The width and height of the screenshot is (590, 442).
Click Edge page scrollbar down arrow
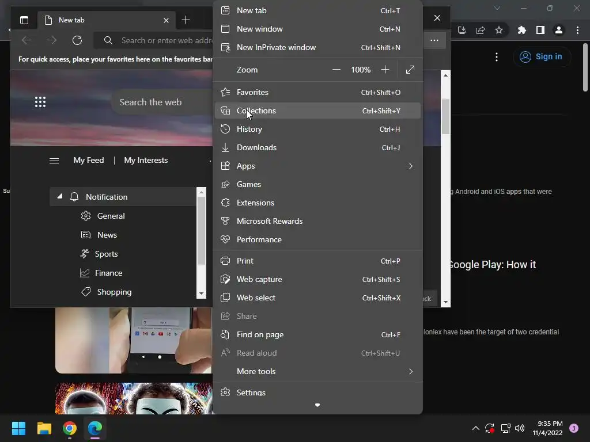[445, 302]
